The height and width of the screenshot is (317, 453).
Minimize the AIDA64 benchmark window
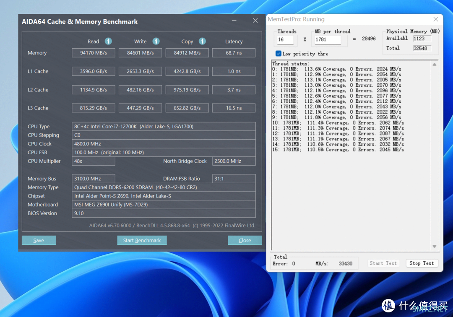tap(234, 21)
